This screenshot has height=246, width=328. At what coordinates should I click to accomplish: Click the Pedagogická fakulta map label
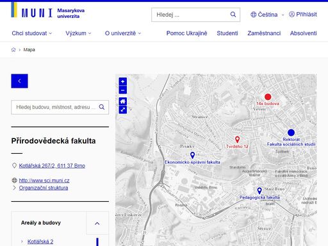point(259,197)
